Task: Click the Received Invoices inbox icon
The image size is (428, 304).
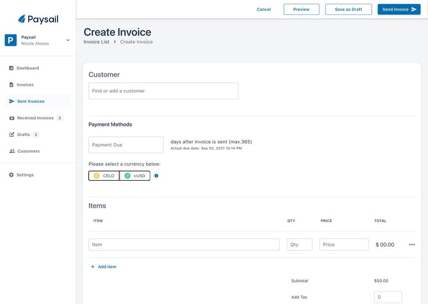Action: pyautogui.click(x=12, y=118)
